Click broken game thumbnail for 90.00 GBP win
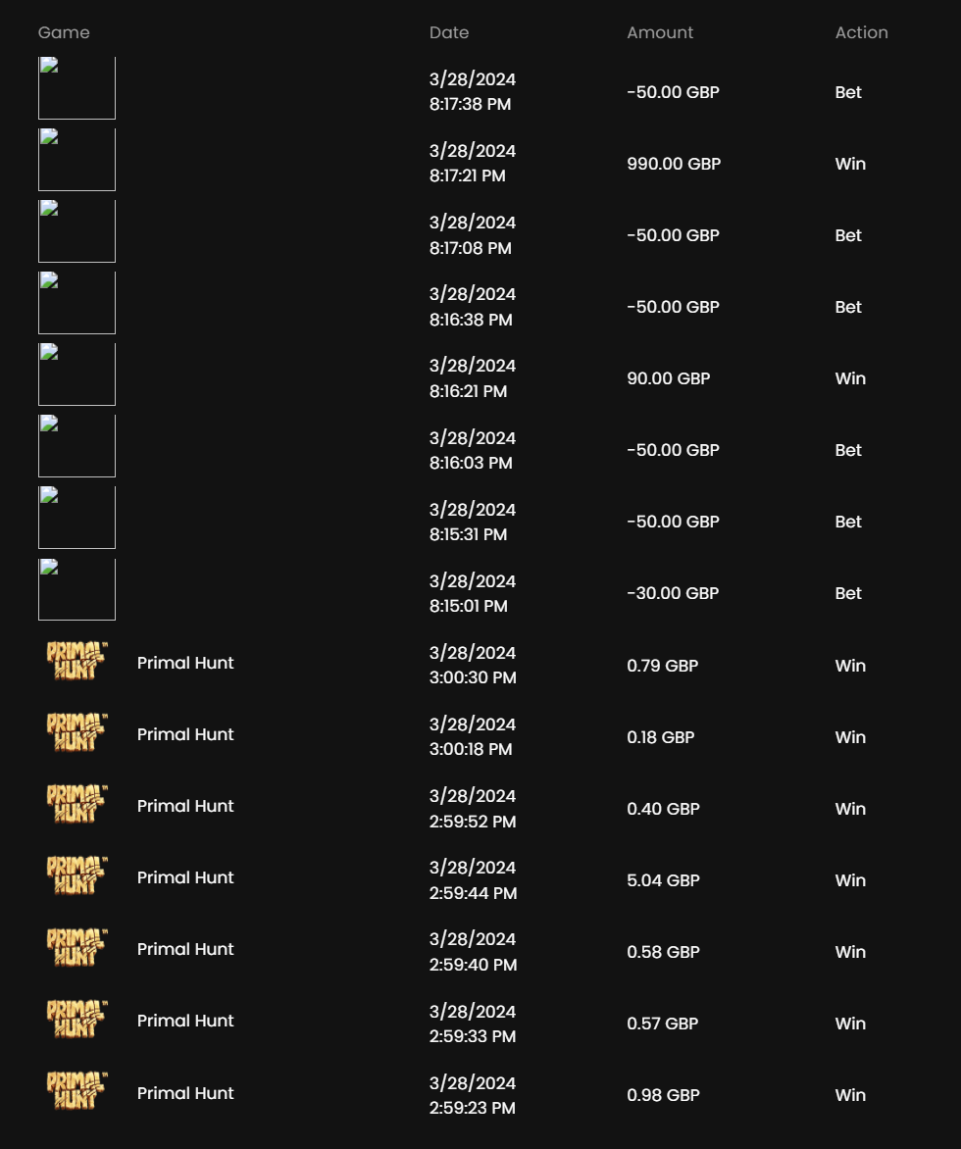This screenshot has width=961, height=1149. [x=76, y=375]
